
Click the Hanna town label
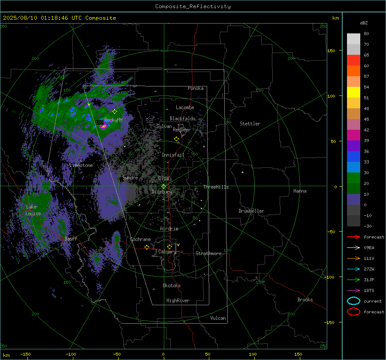pos(300,191)
